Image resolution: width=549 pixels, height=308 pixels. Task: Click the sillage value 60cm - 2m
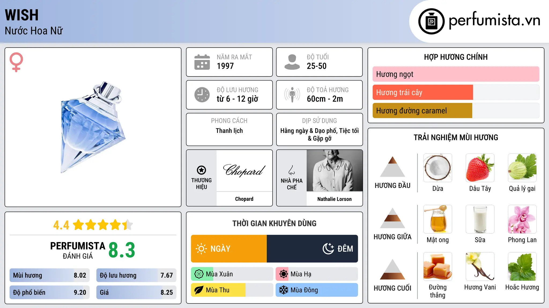pyautogui.click(x=325, y=99)
